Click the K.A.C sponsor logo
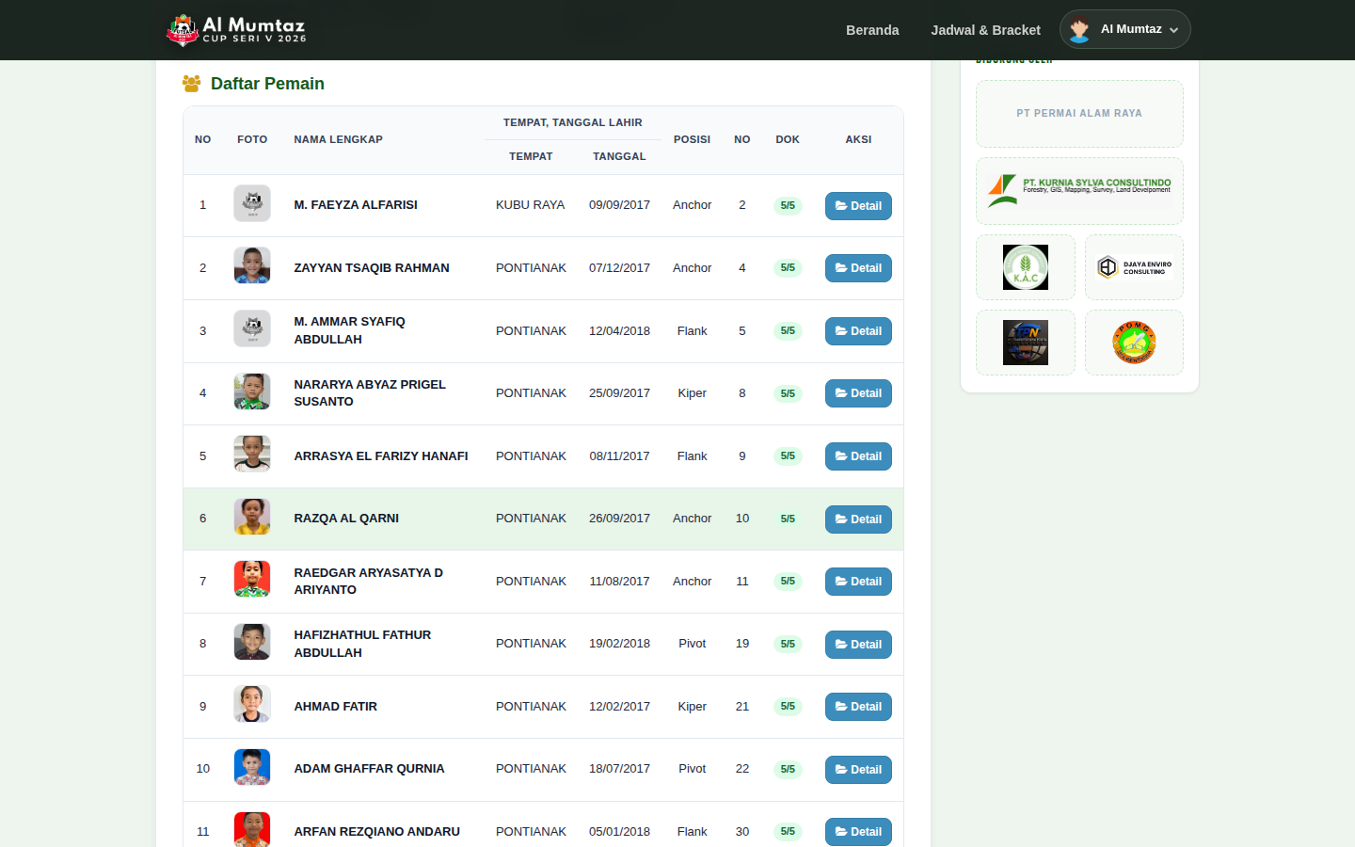This screenshot has height=847, width=1355. 1026,267
